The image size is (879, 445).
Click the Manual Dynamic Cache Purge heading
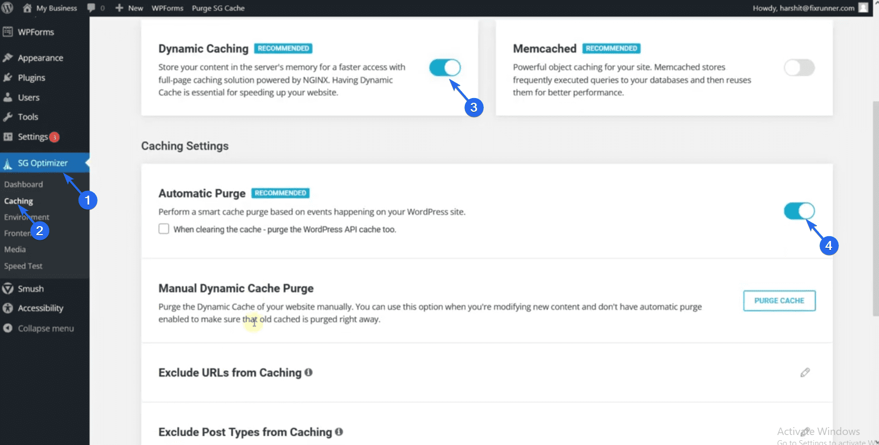pyautogui.click(x=236, y=288)
